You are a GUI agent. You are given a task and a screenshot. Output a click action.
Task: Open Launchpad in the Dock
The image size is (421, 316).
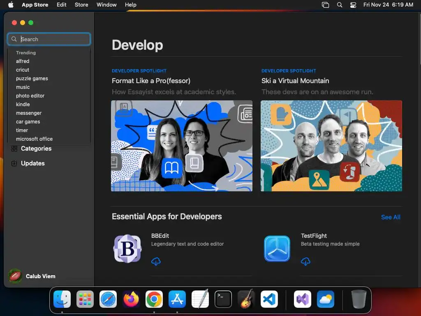pos(85,299)
